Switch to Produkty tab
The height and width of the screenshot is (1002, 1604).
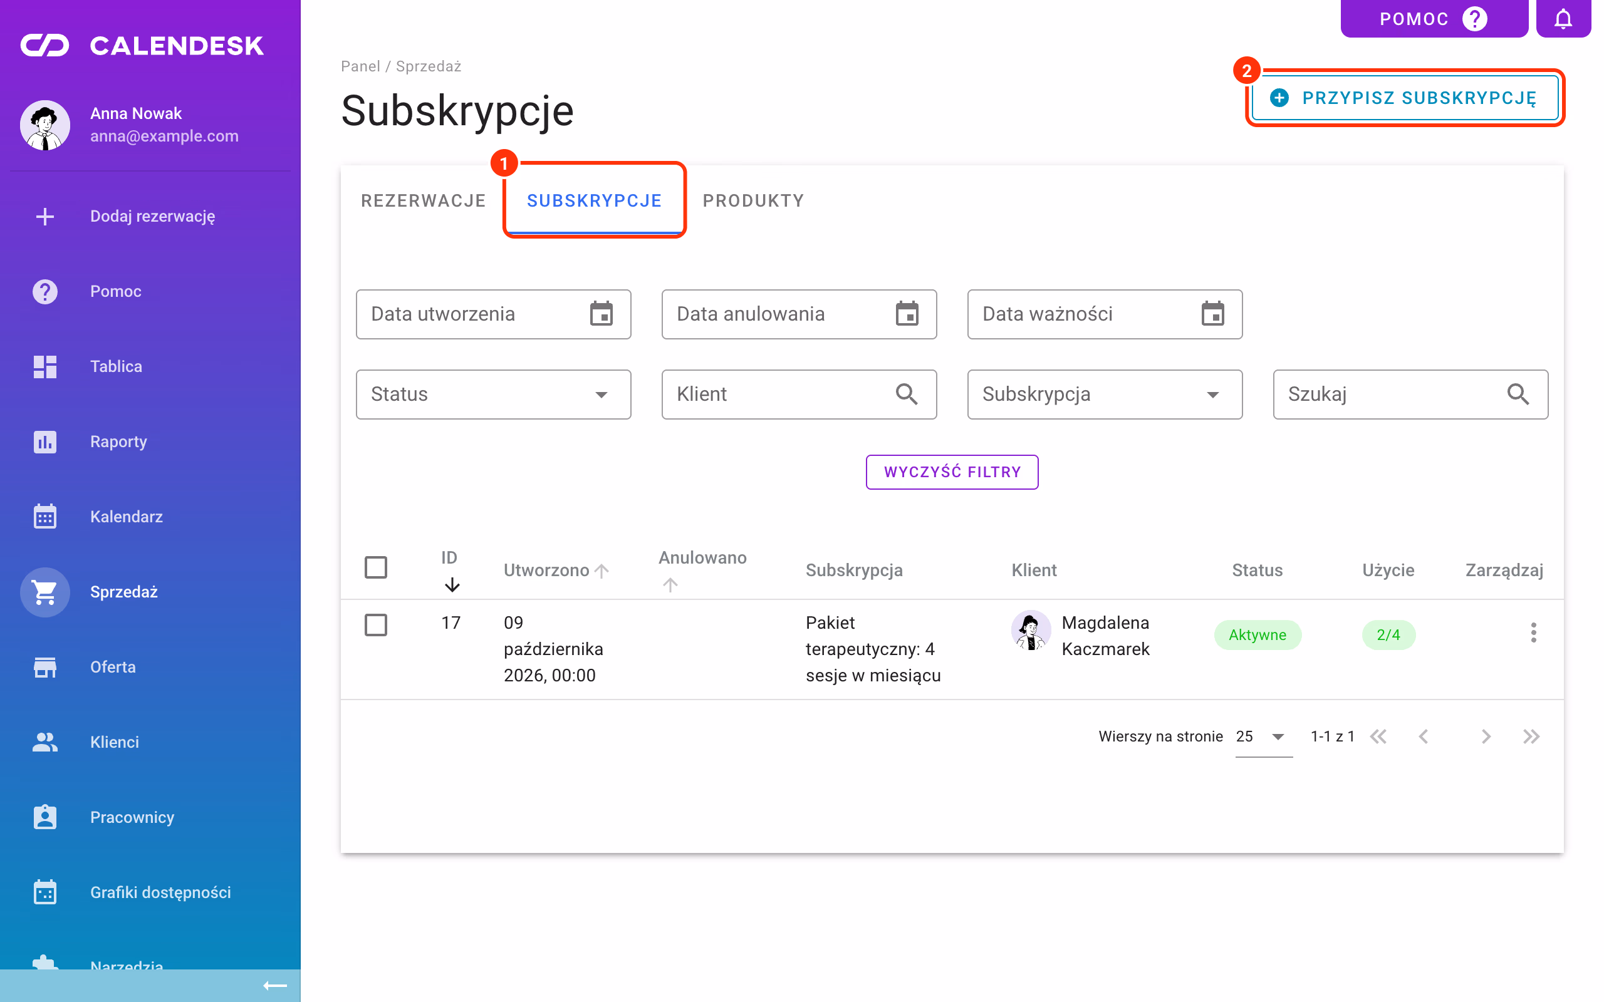(754, 201)
